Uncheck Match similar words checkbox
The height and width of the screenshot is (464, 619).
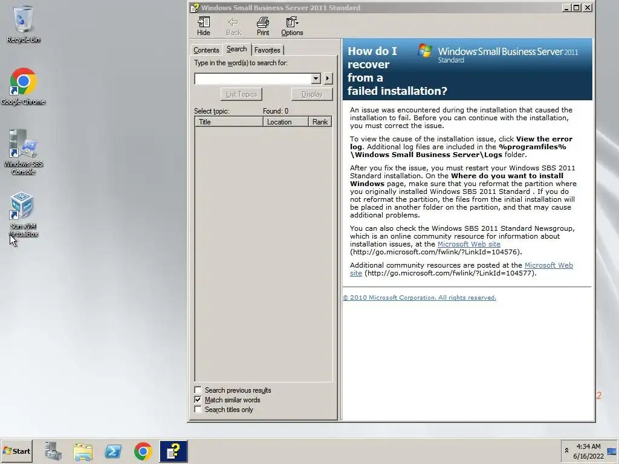(198, 400)
